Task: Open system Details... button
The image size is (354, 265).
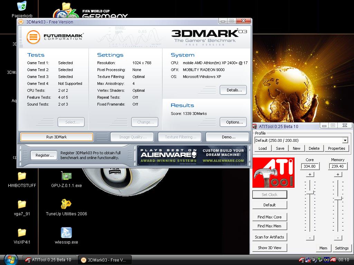Action: click(x=233, y=90)
